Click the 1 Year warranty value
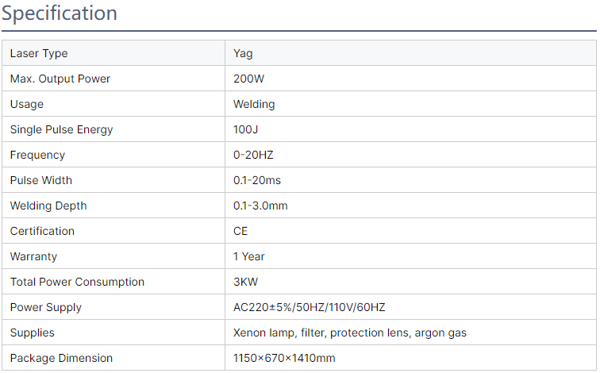This screenshot has width=600, height=373. 249,256
